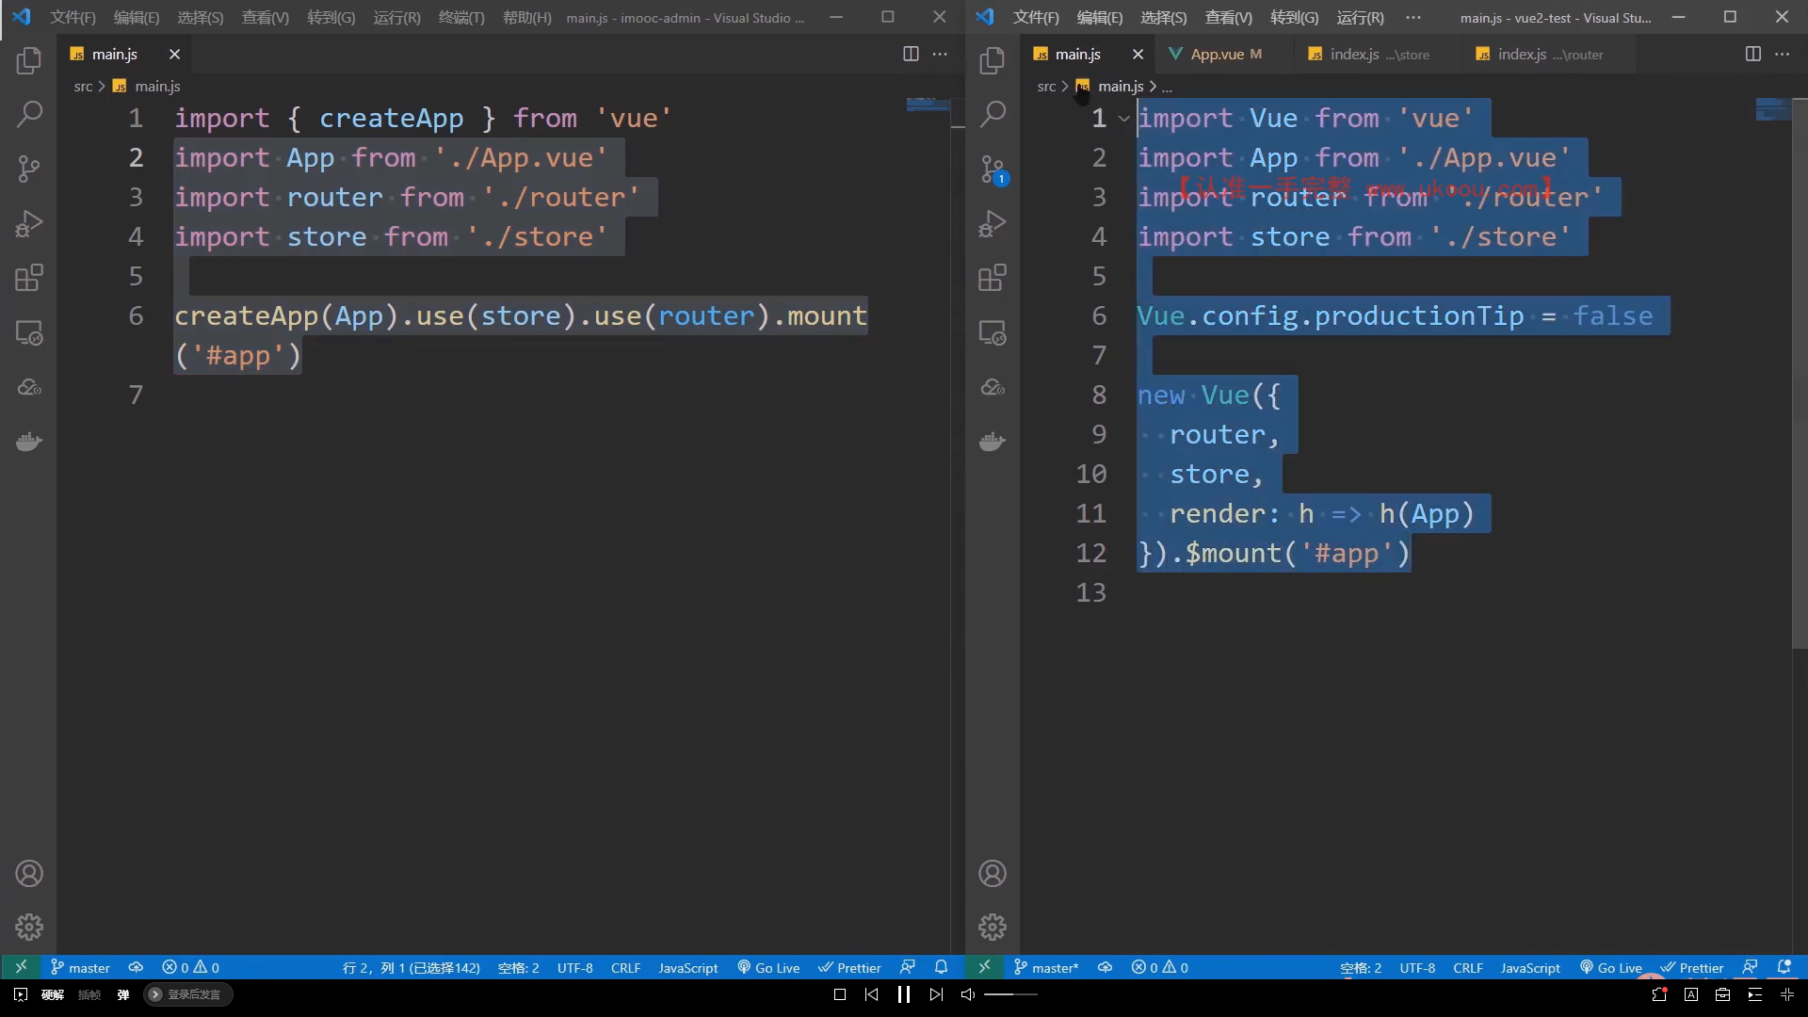Click remote window indicator in imooc-admin status bar
Screen dimensions: 1808x1017
coord(21,967)
